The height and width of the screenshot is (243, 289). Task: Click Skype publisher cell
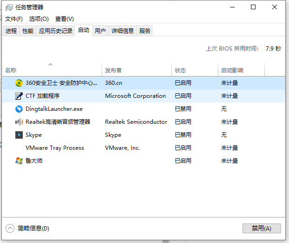pos(113,135)
